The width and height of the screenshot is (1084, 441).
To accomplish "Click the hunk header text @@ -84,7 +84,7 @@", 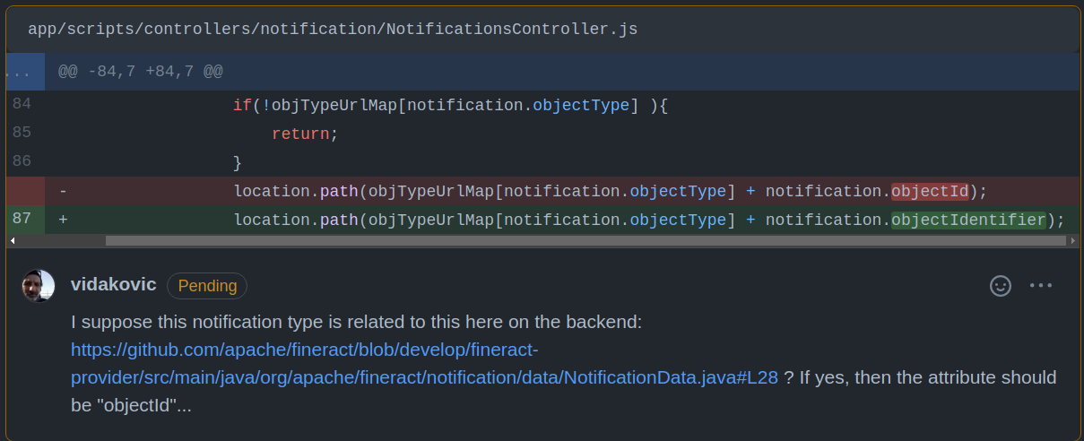I will point(141,71).
